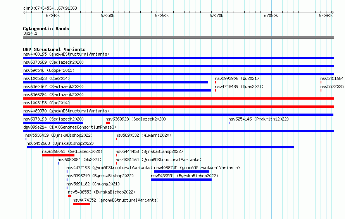The width and height of the screenshot is (345, 219).
Task: Click the nsv1005823 Coe2014 label
Action: [47, 78]
